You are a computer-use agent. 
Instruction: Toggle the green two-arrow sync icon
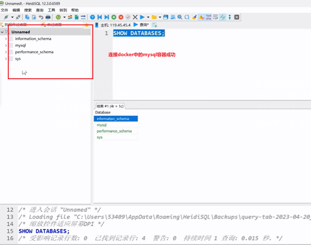(223, 17)
